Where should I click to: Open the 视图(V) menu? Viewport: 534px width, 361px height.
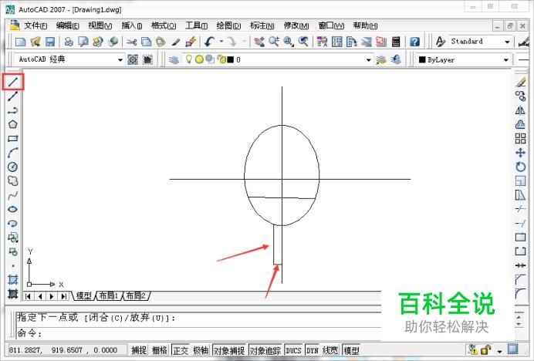(100, 25)
